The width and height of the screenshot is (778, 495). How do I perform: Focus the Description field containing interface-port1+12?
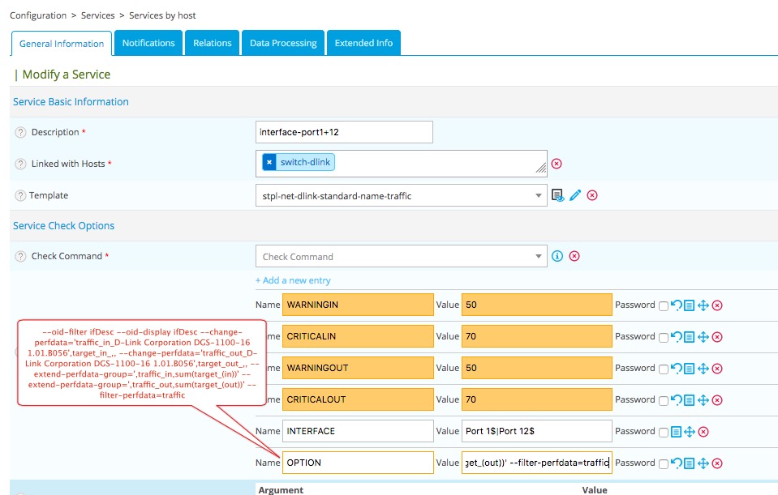(x=344, y=132)
